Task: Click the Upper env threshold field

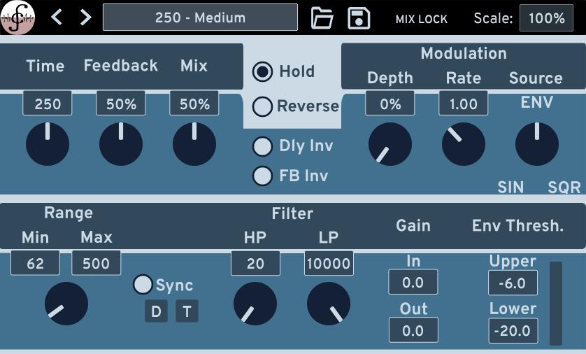Action: pos(513,283)
